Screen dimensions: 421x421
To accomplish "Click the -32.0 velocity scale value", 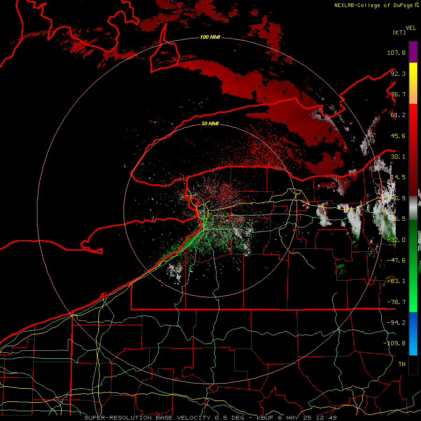I will coord(396,240).
